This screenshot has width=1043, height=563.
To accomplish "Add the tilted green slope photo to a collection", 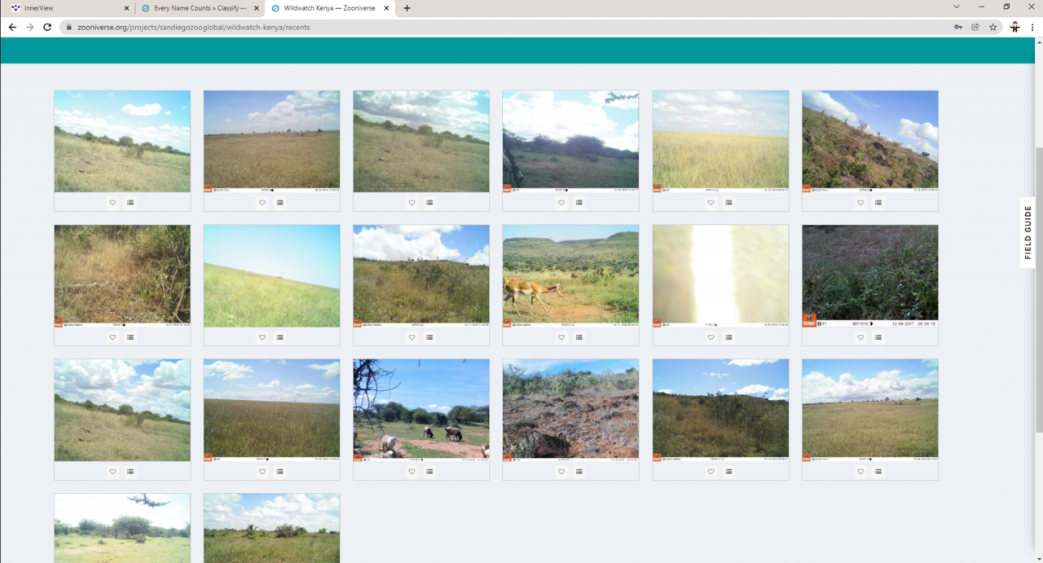I will tap(280, 337).
